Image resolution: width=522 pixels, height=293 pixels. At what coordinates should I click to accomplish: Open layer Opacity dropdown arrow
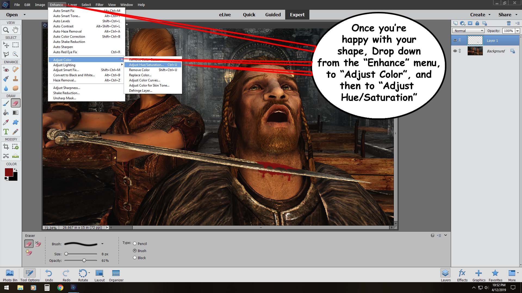[517, 31]
